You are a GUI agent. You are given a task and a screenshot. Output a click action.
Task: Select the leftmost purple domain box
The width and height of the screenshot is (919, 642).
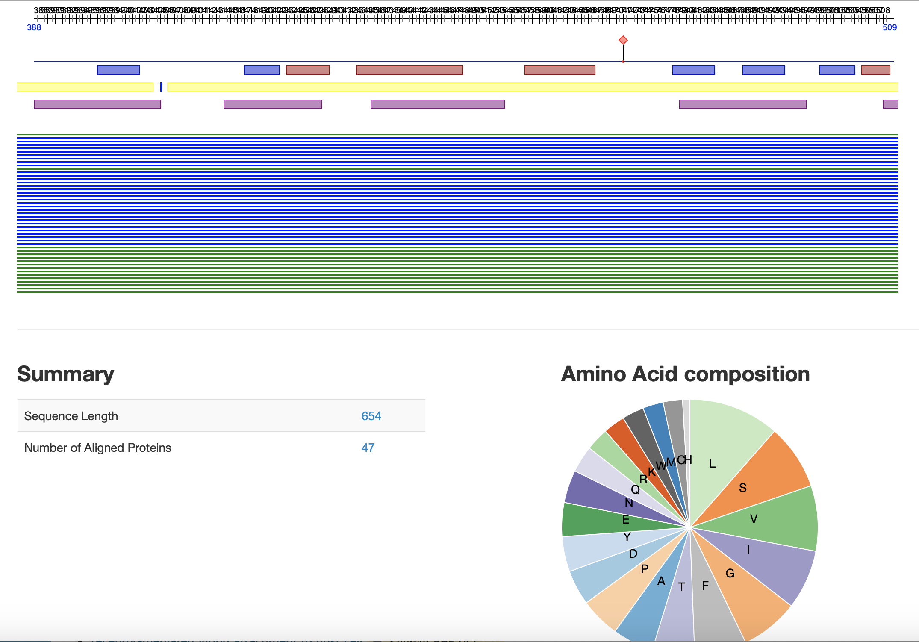tap(97, 104)
